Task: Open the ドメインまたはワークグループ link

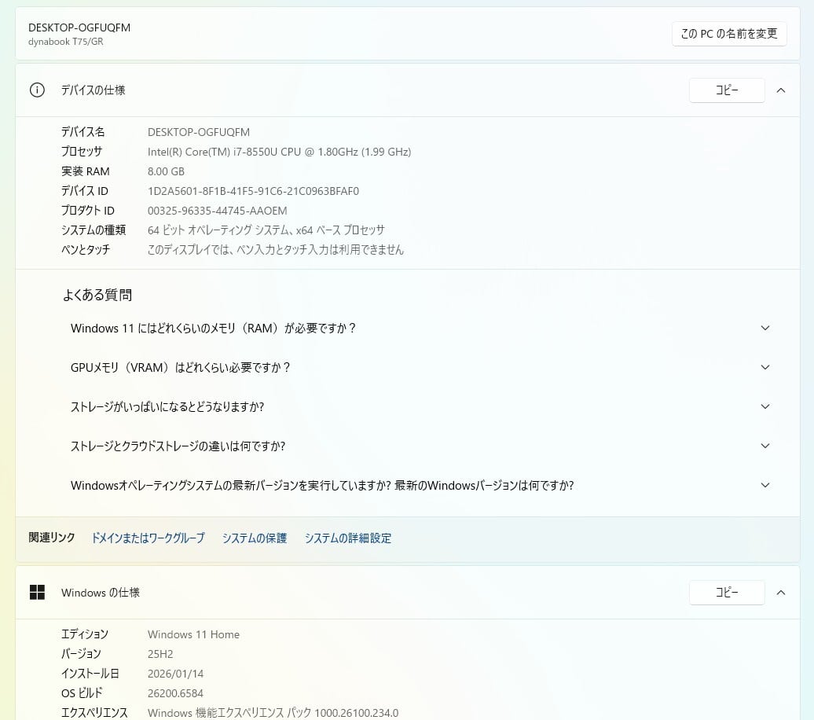Action: coord(148,538)
